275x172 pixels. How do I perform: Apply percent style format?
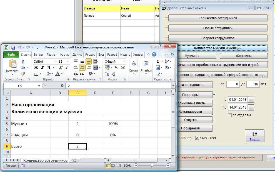click(116, 68)
